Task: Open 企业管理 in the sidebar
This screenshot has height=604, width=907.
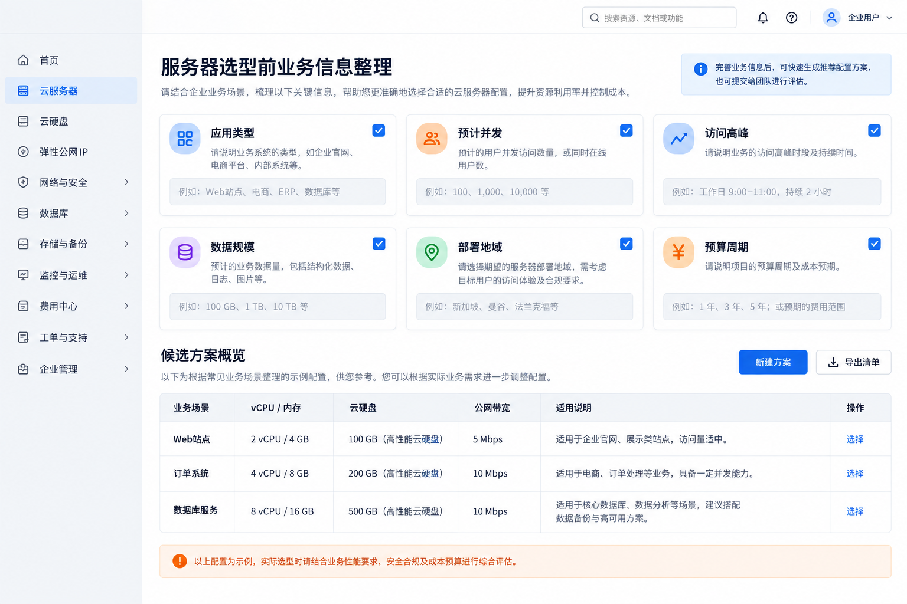Action: pyautogui.click(x=71, y=369)
